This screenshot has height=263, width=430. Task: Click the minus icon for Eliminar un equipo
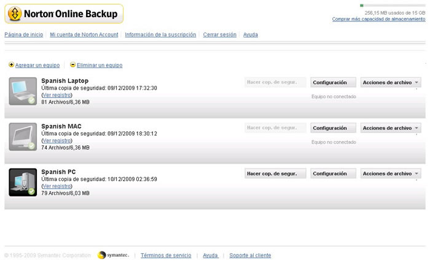point(72,65)
